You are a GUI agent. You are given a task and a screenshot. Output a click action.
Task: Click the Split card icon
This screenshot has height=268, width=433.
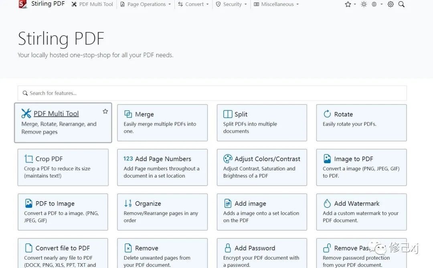coord(228,114)
